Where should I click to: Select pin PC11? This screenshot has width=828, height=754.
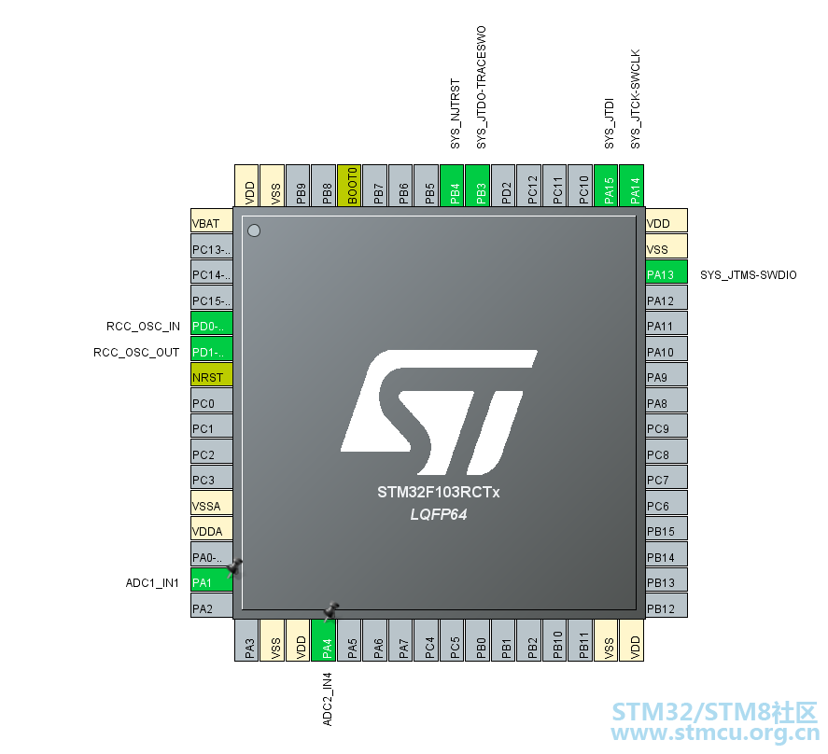pos(554,186)
